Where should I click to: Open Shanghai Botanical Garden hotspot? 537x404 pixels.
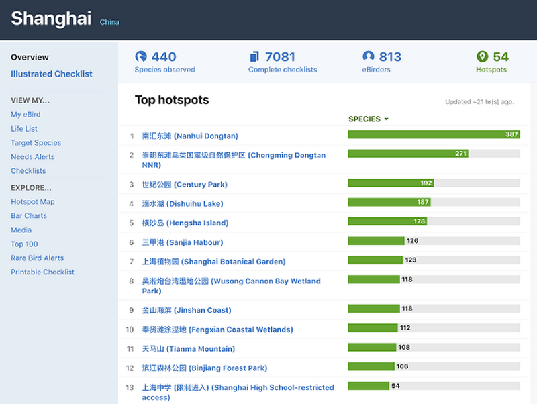click(x=213, y=261)
